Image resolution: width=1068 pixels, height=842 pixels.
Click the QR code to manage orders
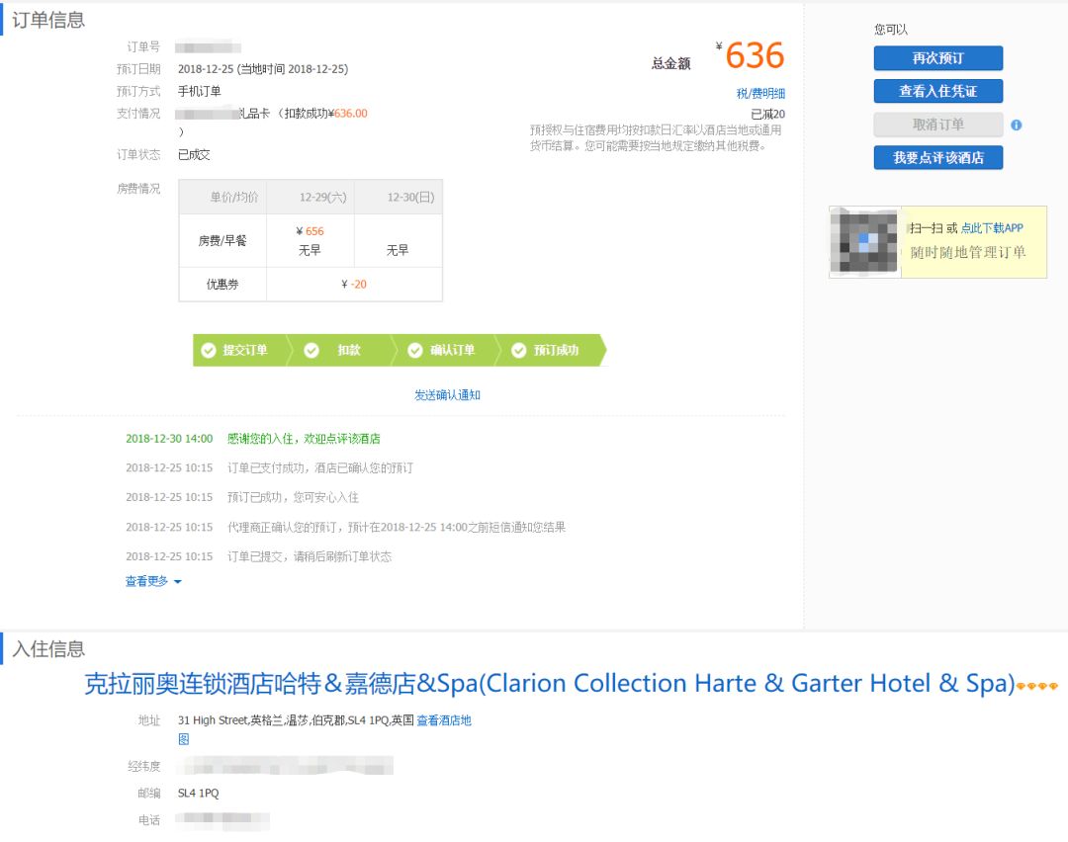coord(864,242)
